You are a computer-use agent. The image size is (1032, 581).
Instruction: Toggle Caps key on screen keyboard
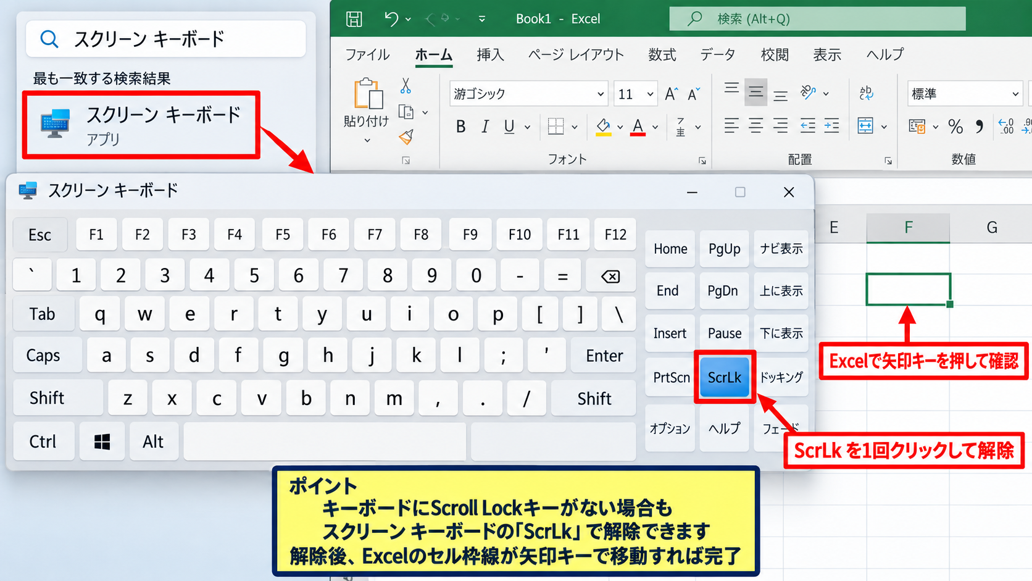point(47,355)
